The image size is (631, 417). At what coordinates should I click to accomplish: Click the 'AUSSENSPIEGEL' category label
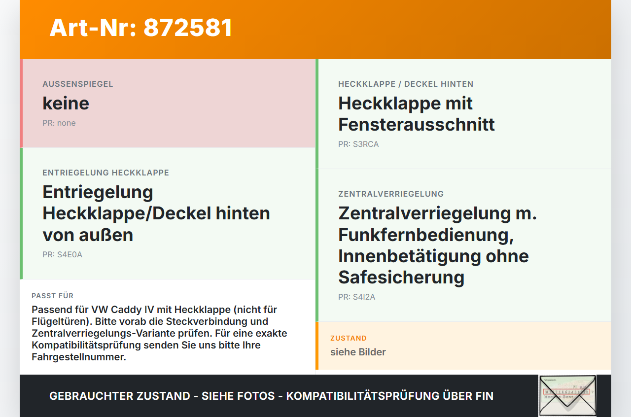pos(78,84)
